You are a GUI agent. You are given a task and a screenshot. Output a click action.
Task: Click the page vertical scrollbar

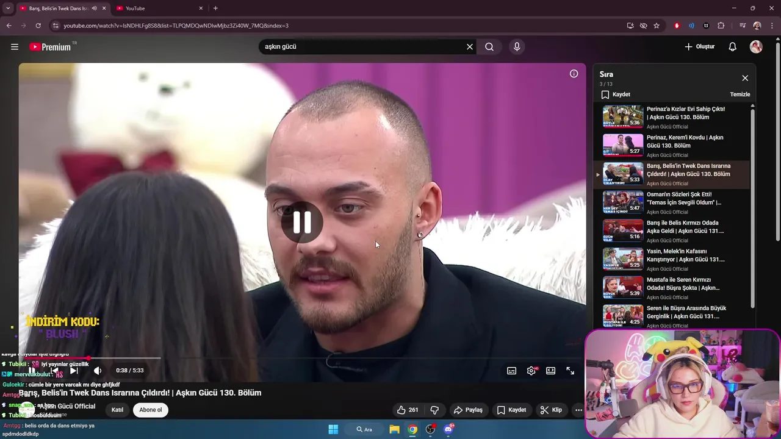(777, 140)
